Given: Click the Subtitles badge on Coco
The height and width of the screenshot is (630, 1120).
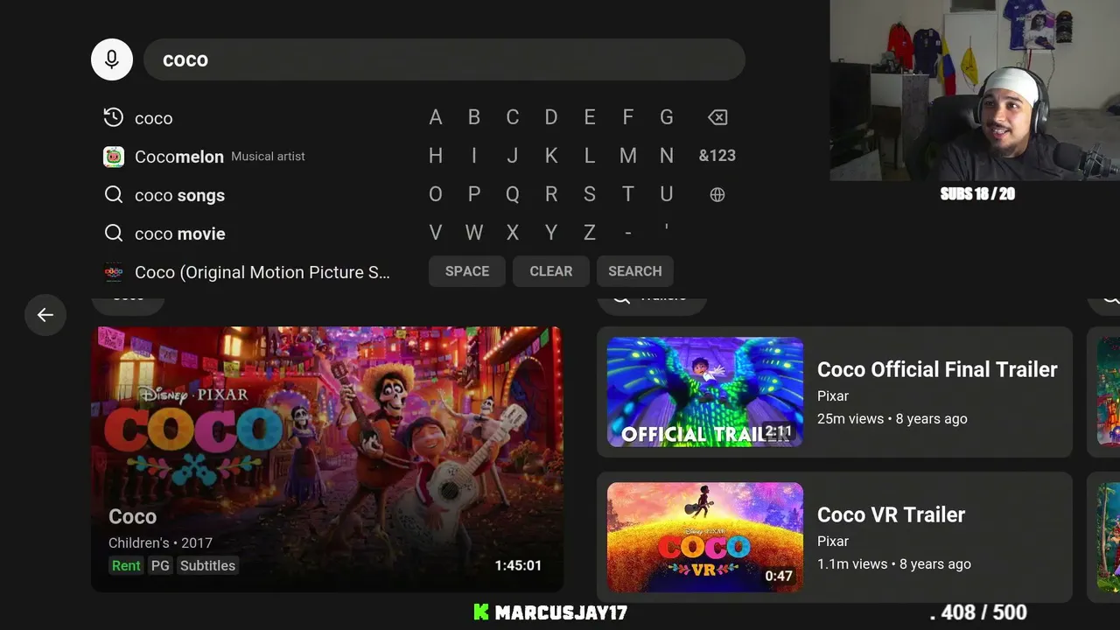Looking at the screenshot, I should click(207, 565).
